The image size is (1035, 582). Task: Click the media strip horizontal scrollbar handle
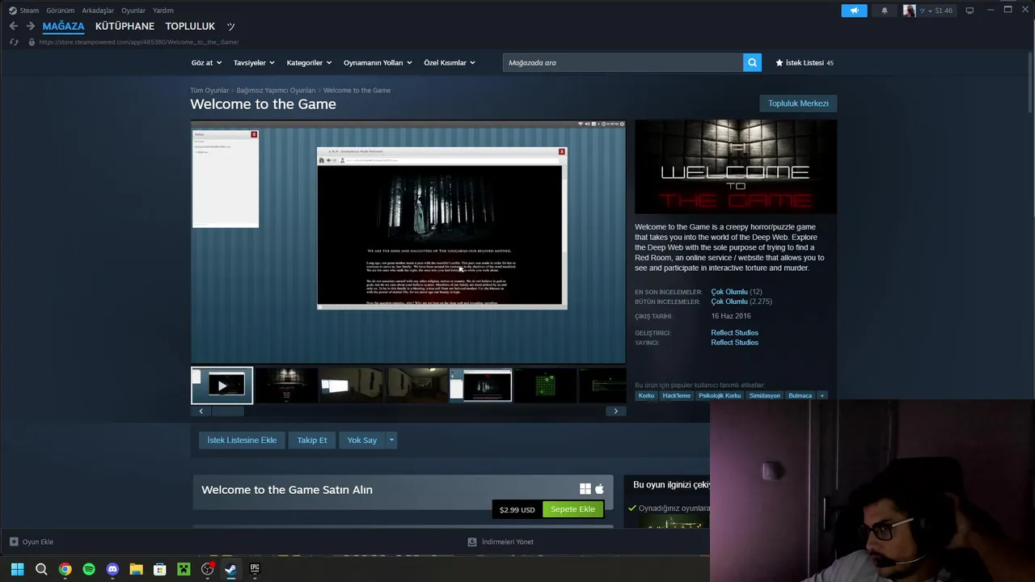227,411
